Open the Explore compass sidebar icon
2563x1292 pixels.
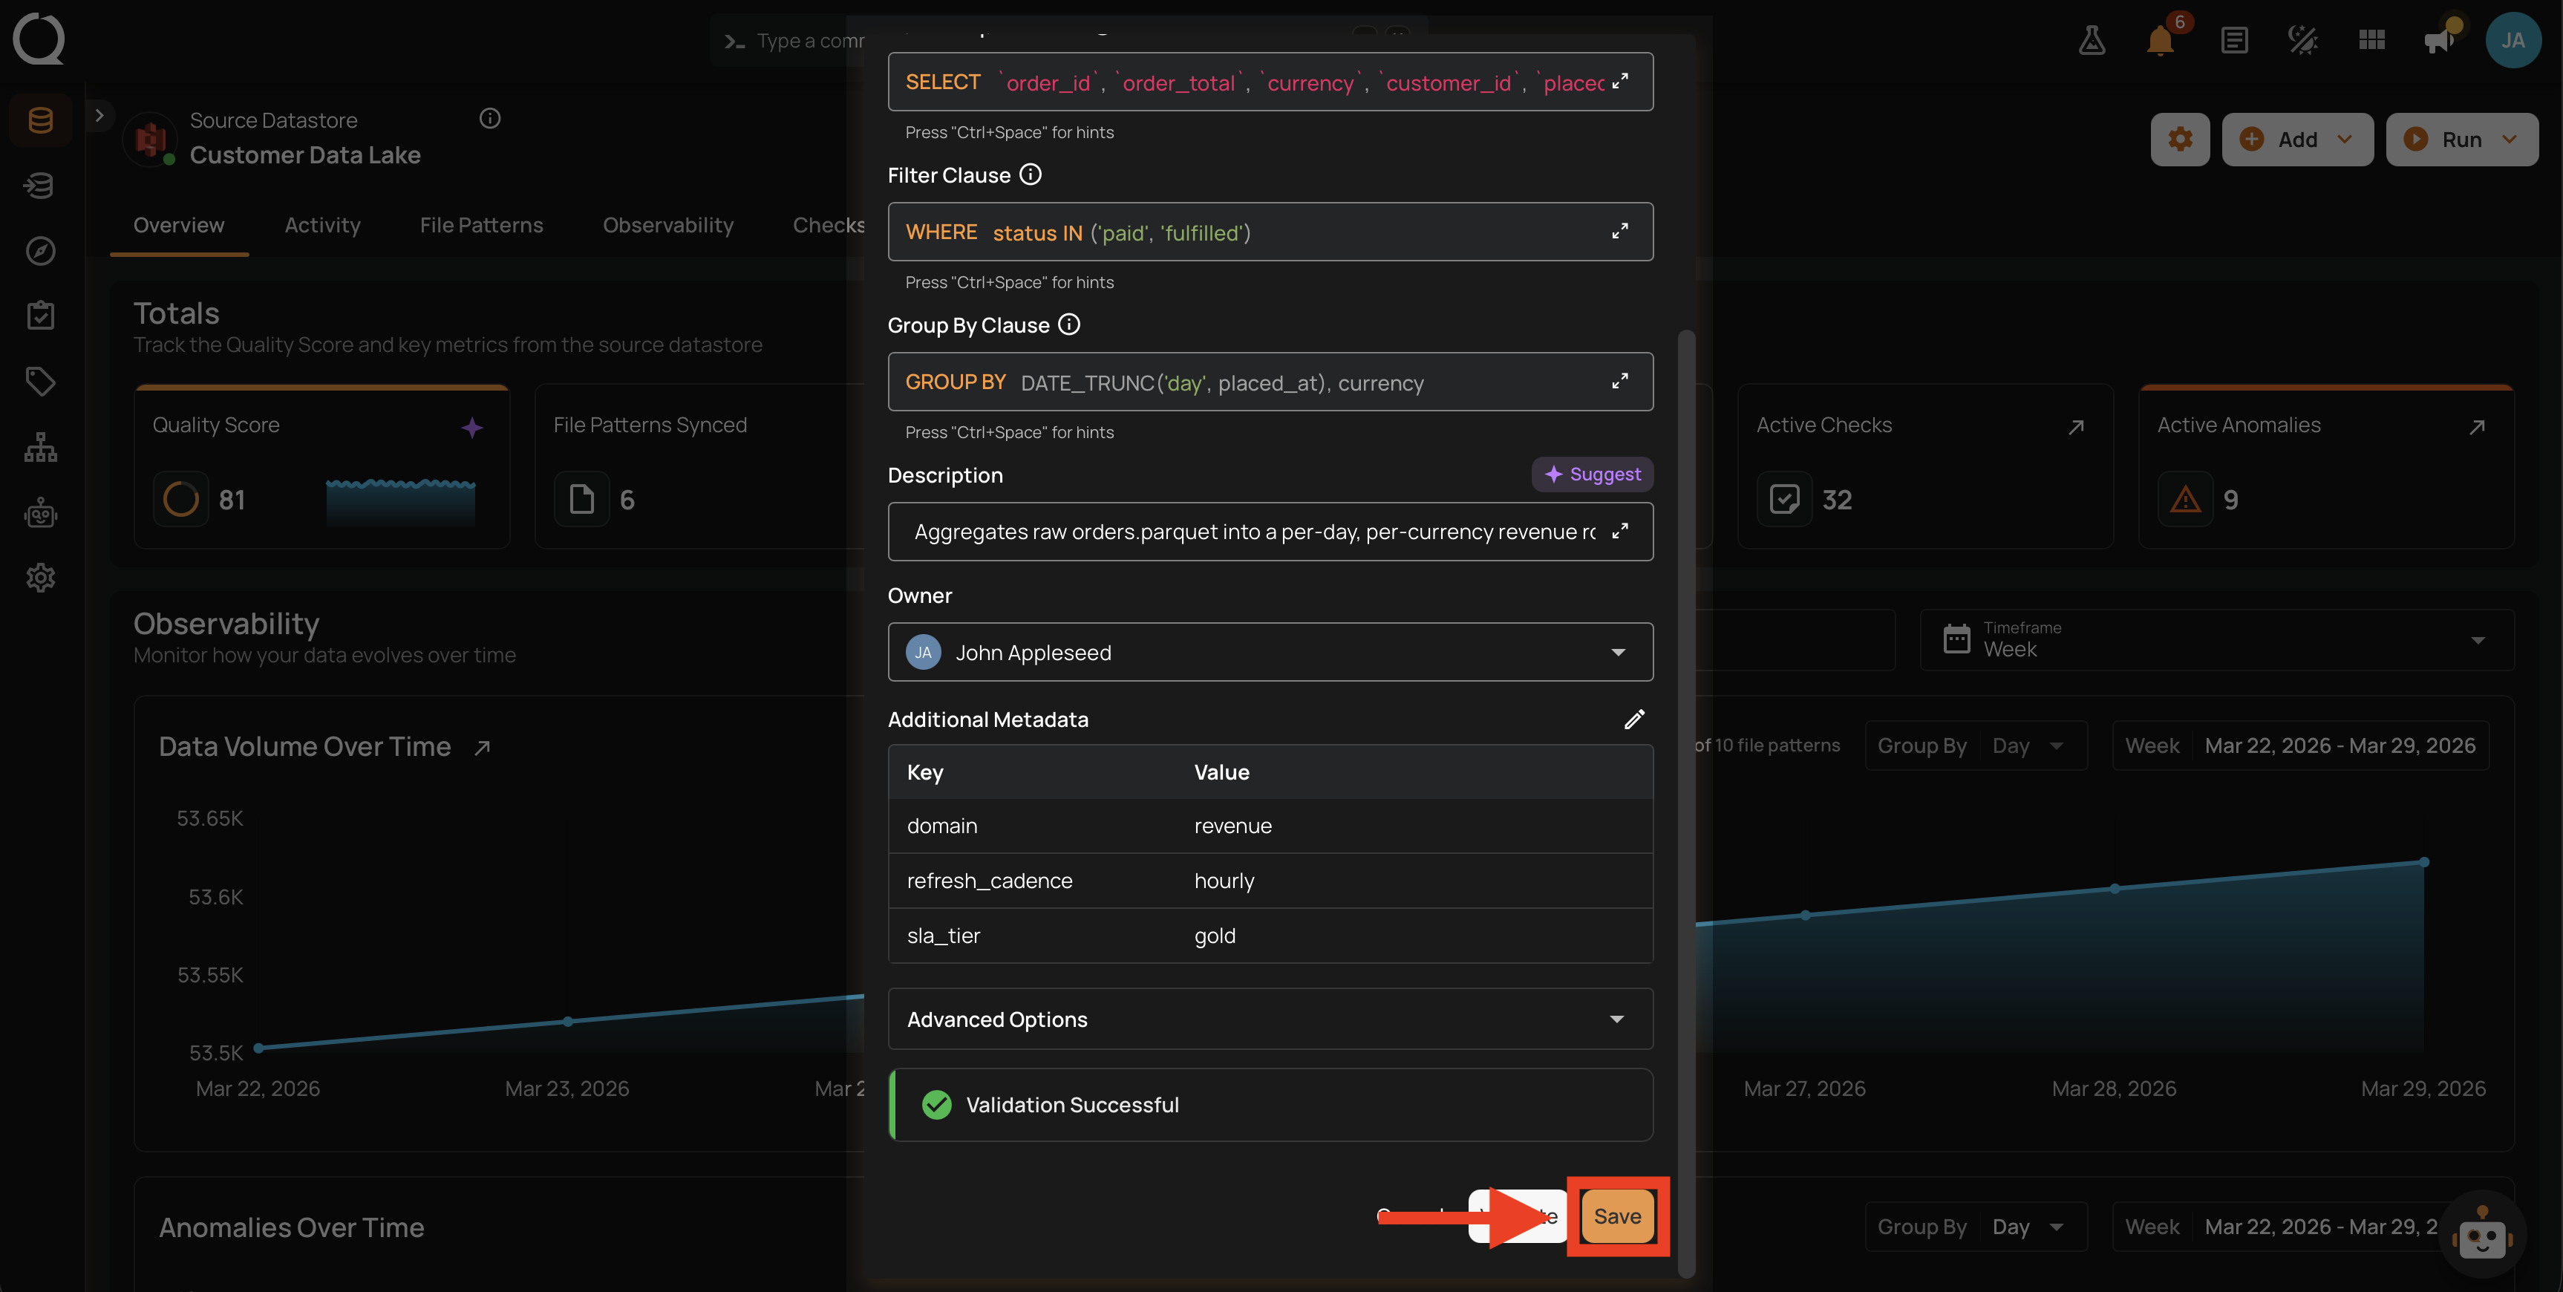(x=41, y=249)
